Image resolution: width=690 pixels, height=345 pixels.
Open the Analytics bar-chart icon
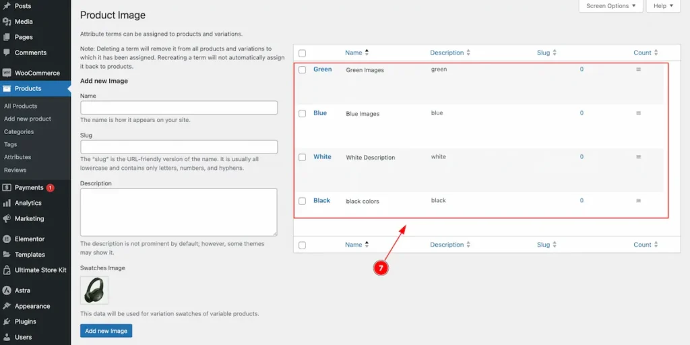click(7, 203)
